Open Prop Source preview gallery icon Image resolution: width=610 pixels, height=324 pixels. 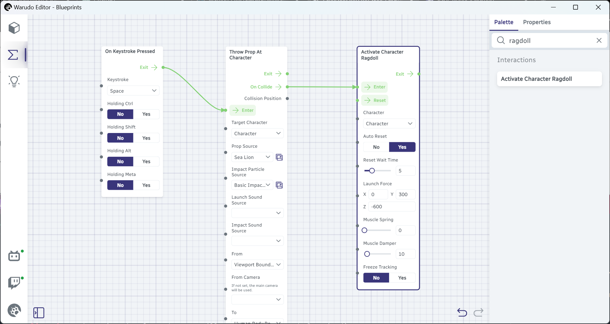pos(279,157)
